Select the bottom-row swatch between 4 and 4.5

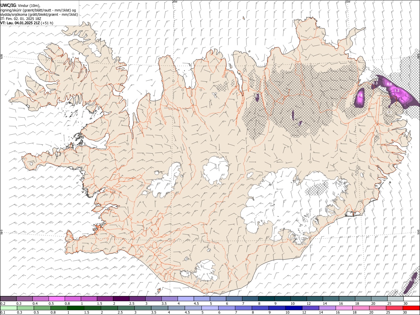coord(176,308)
